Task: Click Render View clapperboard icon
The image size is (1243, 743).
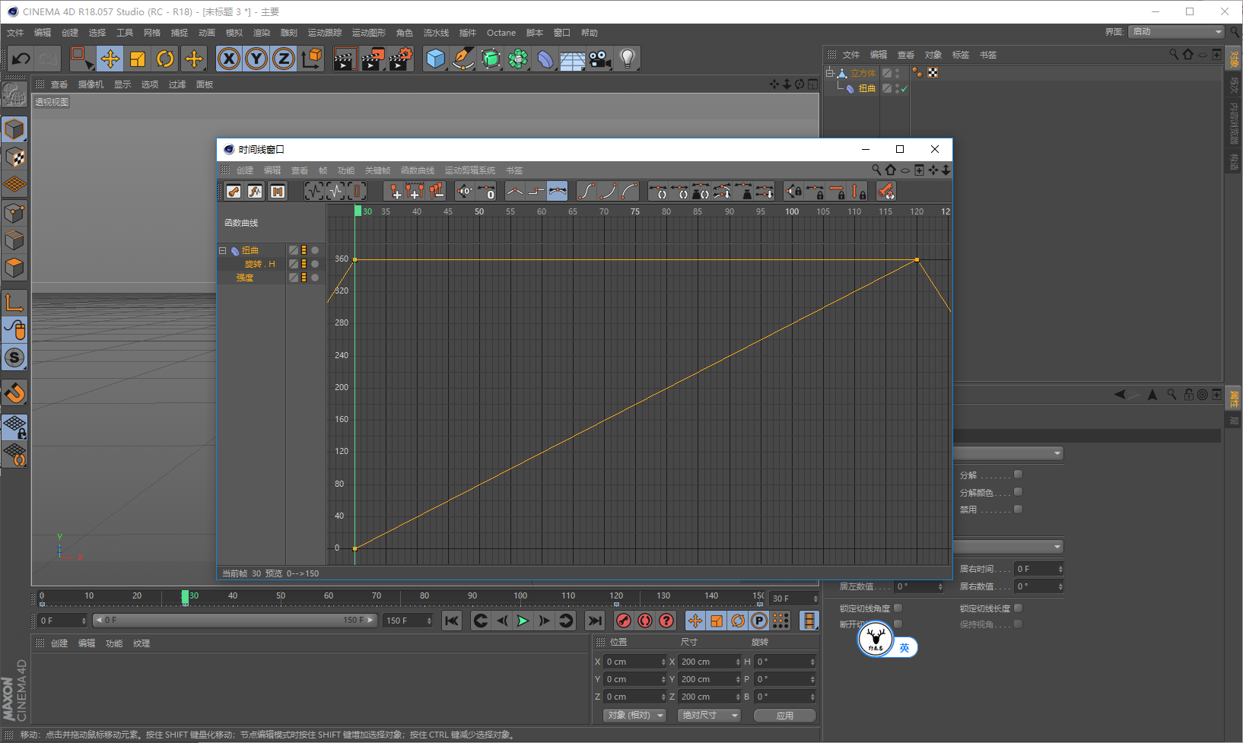Action: pyautogui.click(x=345, y=59)
